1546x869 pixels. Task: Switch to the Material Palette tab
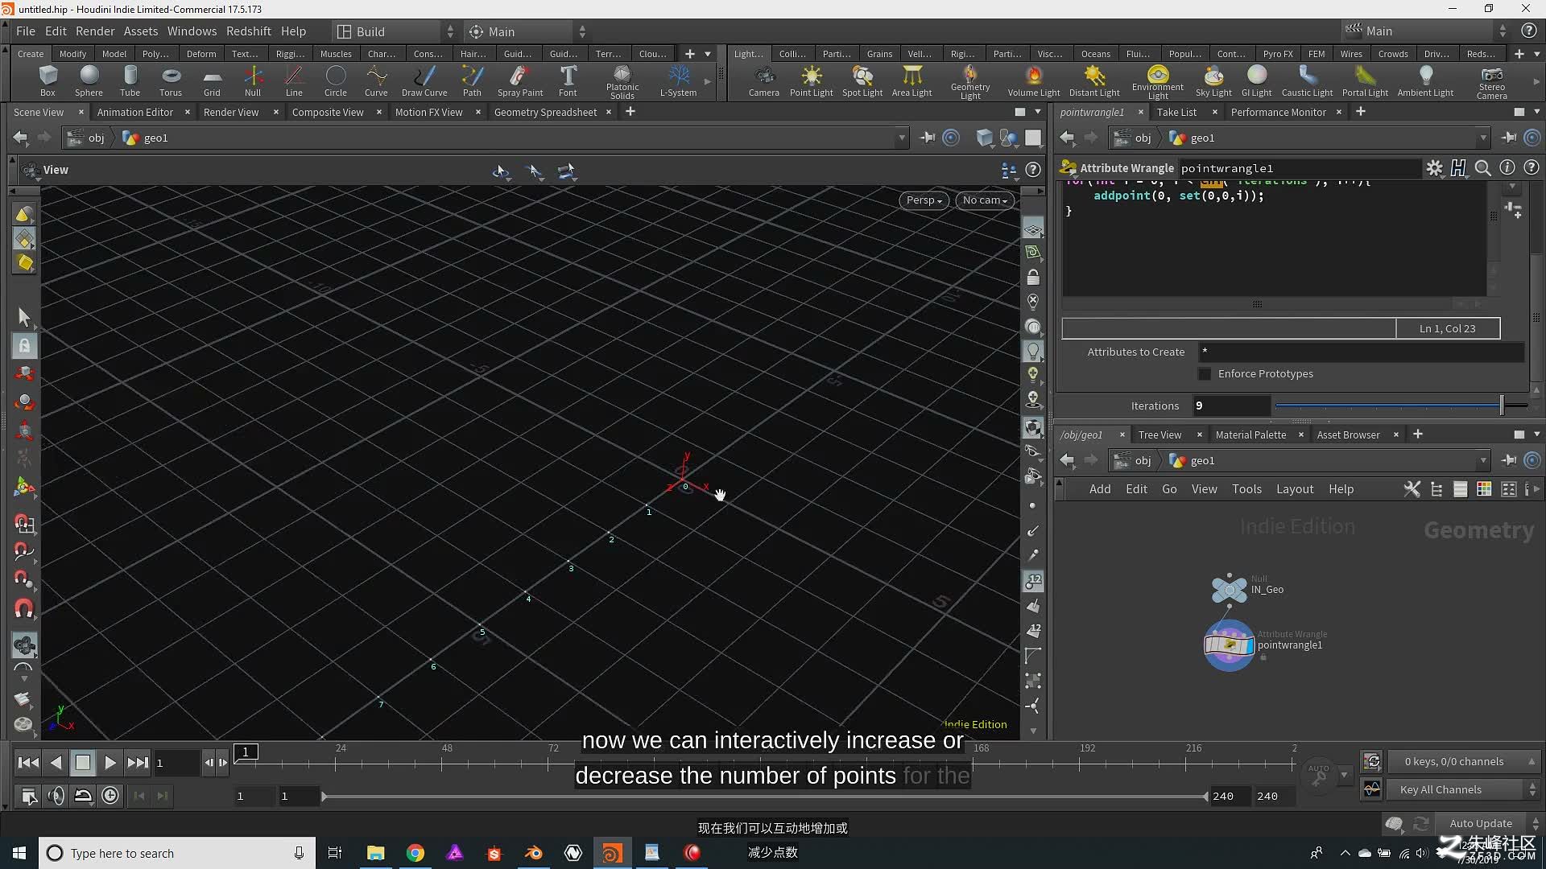[x=1250, y=434]
